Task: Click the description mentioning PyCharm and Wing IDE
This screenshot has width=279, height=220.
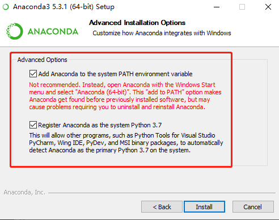Action: click(x=126, y=143)
